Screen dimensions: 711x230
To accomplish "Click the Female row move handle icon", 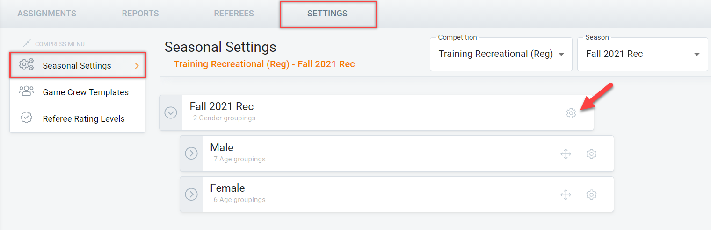I will point(566,195).
